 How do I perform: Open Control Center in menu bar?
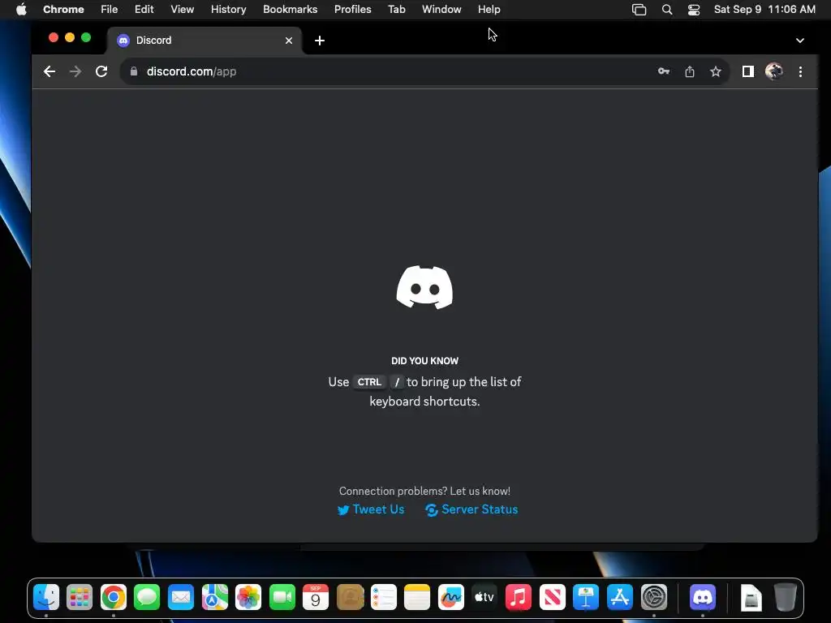point(694,10)
